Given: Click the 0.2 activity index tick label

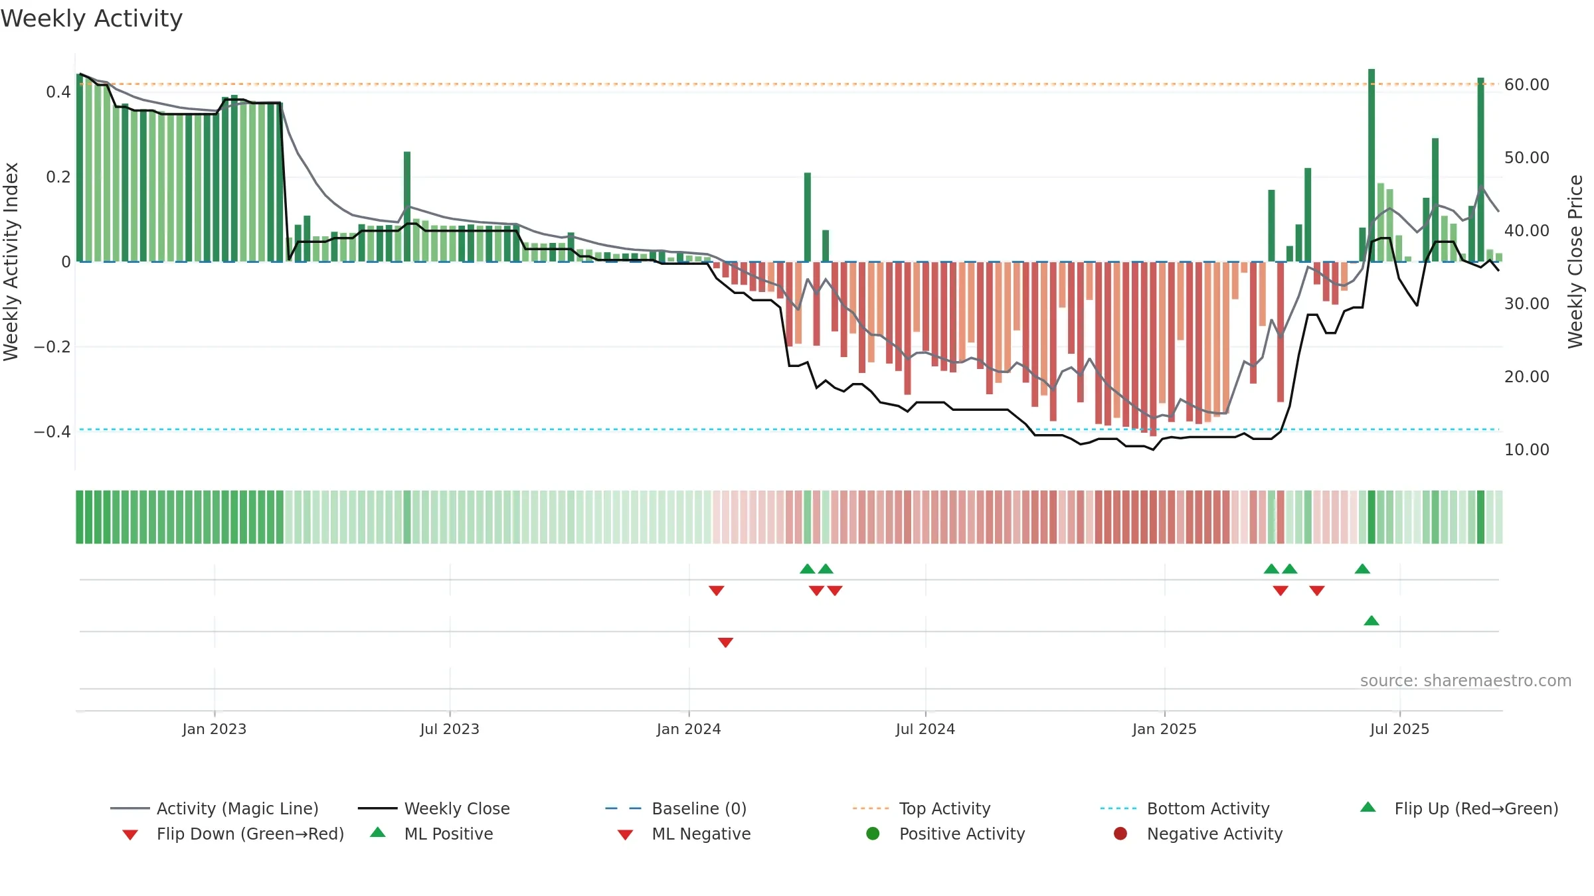Looking at the screenshot, I should pos(58,177).
